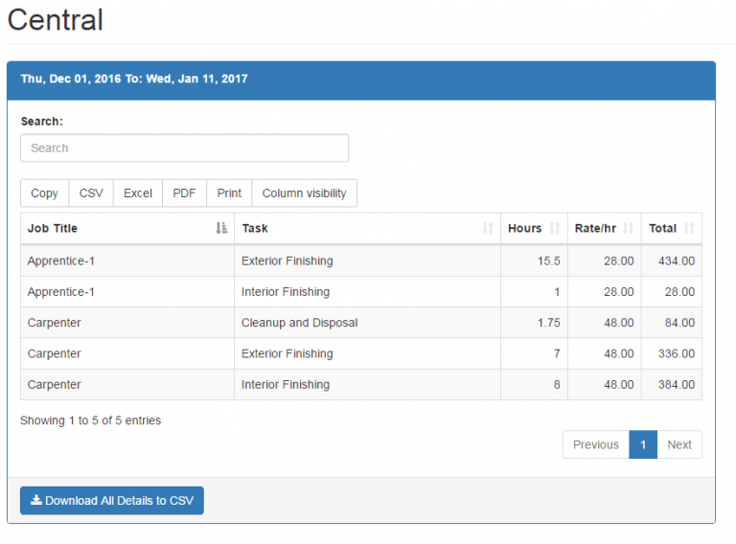Focus the Search input field
Image resolution: width=736 pixels, height=544 pixels.
(184, 148)
